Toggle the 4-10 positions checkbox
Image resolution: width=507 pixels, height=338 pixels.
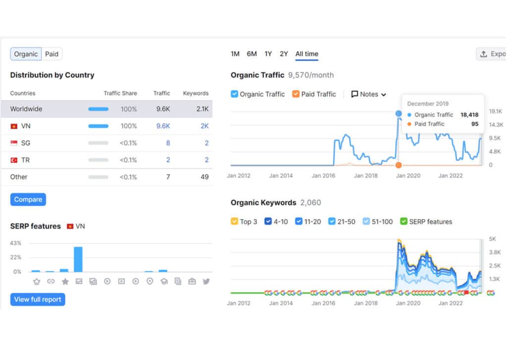[268, 221]
